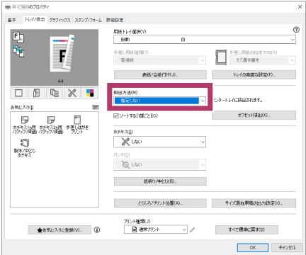The height and width of the screenshot is (255, 306).
Task: Click the duplex booklet icon under preview
Action: pos(37,93)
